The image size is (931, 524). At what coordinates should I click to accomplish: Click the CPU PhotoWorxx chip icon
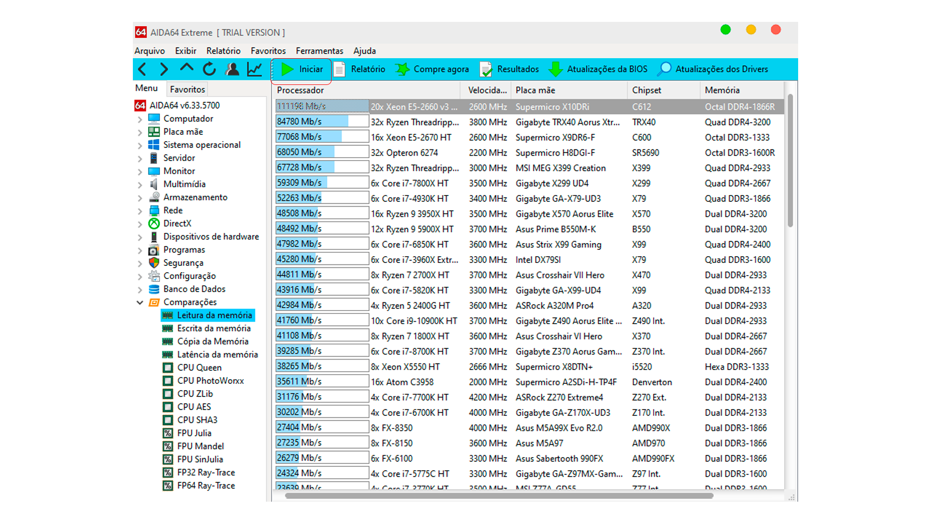coord(168,381)
